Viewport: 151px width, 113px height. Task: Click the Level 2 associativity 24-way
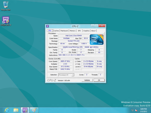(99, 67)
